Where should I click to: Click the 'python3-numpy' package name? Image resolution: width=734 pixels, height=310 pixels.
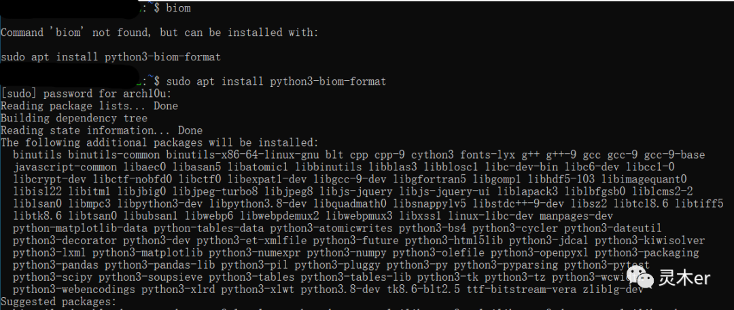pos(347,253)
